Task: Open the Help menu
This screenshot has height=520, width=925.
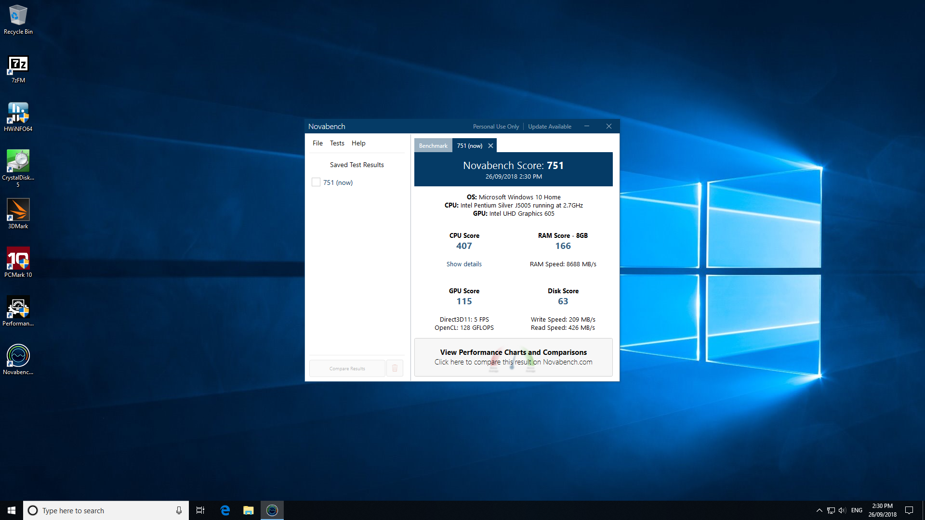Action: (358, 143)
